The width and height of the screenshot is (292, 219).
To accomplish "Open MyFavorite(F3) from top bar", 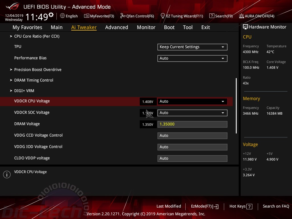I will (99, 16).
